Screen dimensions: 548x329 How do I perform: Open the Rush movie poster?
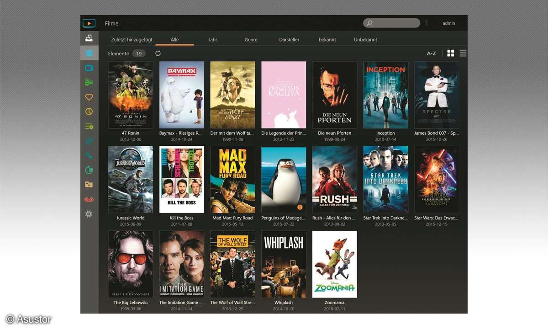[335, 180]
